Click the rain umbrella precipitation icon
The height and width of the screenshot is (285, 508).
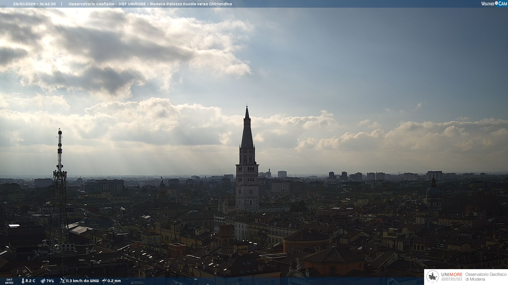[x=104, y=281]
